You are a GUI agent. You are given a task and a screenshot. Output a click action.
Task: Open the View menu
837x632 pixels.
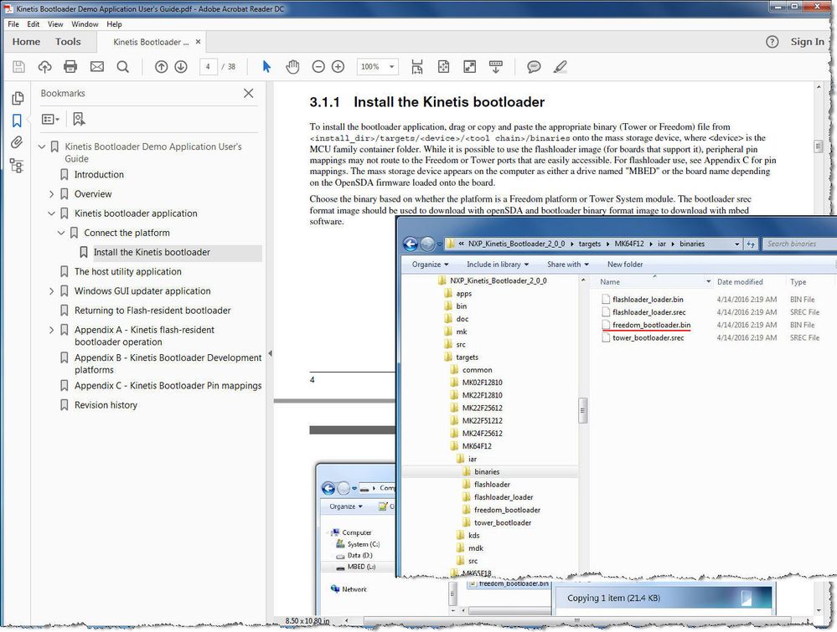coord(55,24)
